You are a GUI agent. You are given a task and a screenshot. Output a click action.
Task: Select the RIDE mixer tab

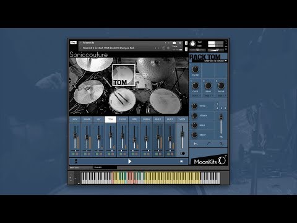[x=134, y=120]
